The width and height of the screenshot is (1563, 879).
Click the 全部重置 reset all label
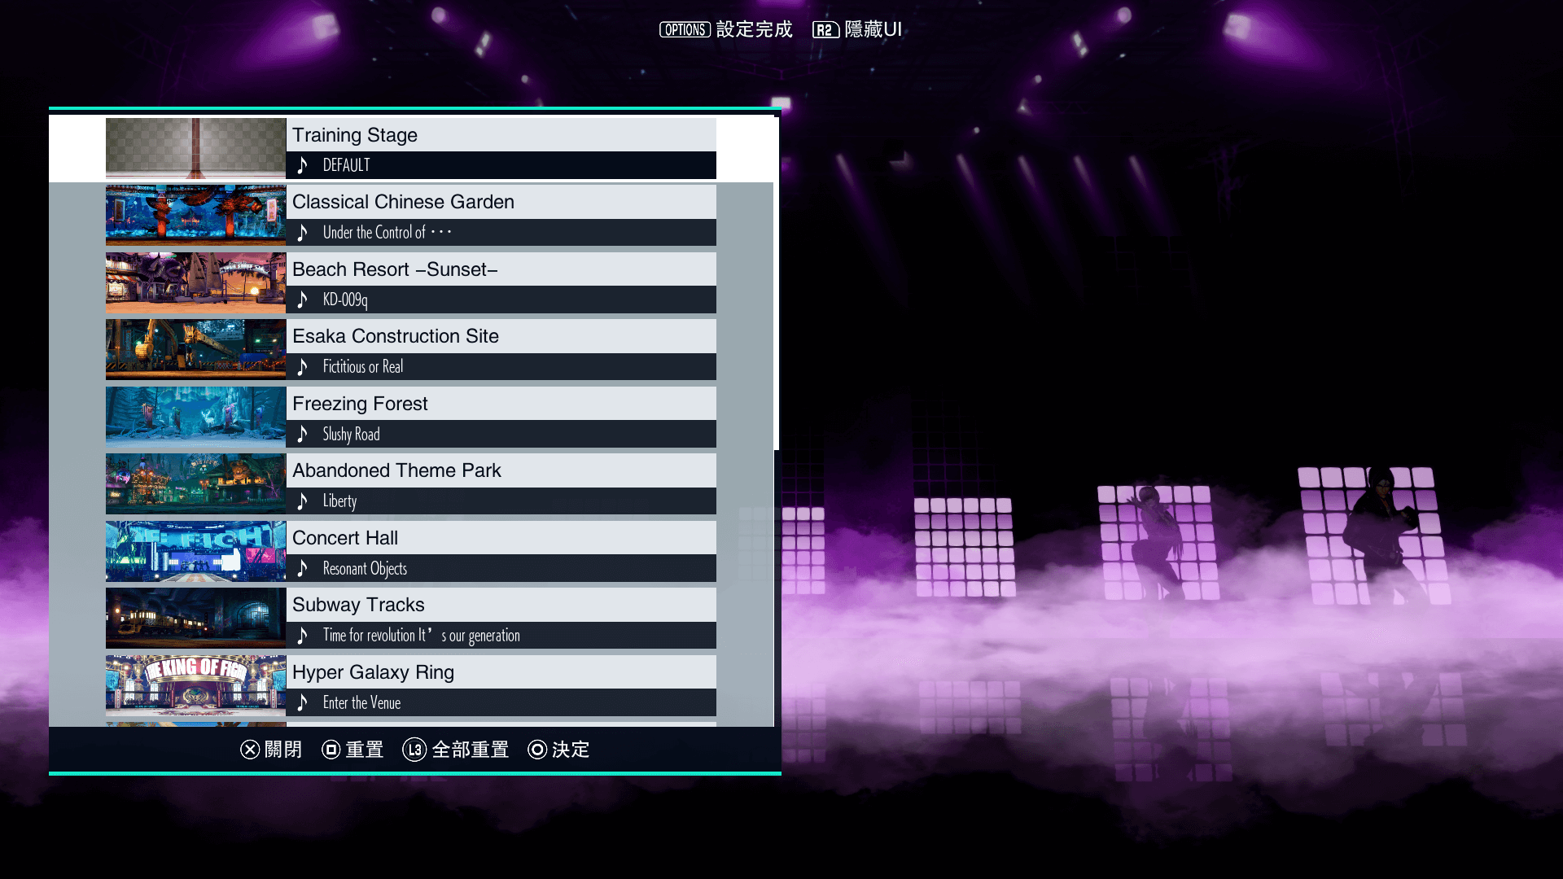[x=471, y=750]
